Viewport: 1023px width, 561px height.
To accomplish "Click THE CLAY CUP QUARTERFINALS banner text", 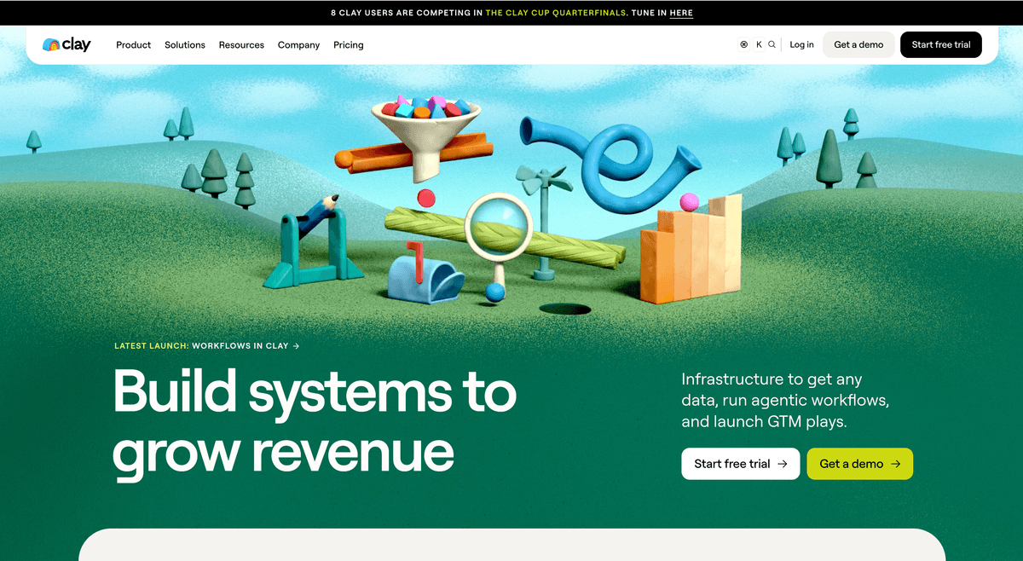I will [557, 13].
